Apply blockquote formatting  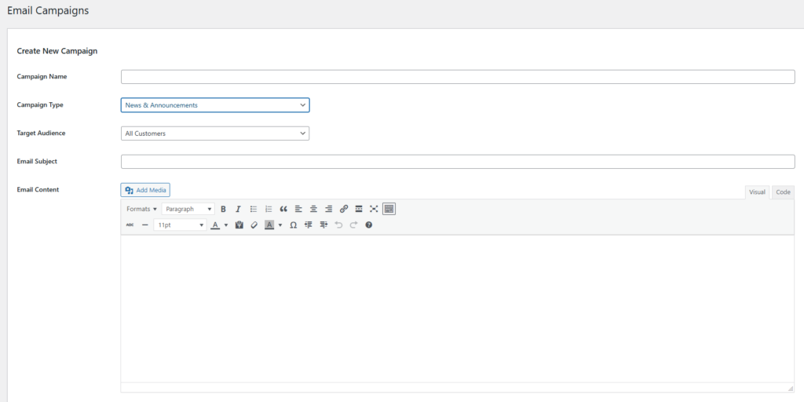click(283, 209)
